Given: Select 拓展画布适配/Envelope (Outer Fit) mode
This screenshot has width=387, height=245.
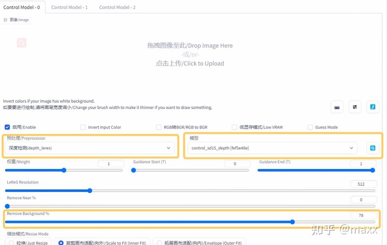Looking at the screenshot, I should (x=160, y=242).
